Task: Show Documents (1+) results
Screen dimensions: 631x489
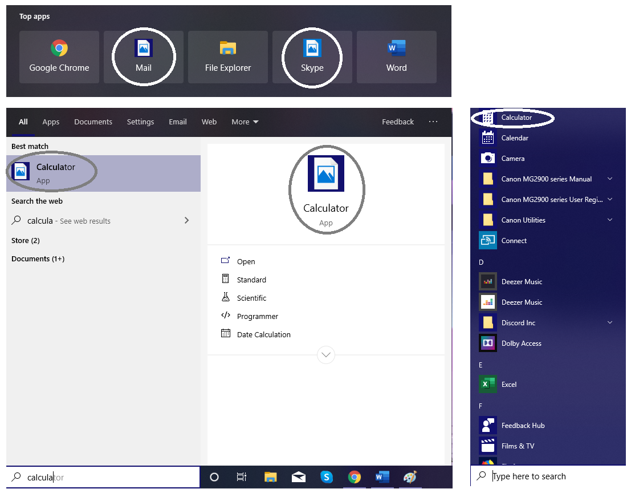Action: pos(38,258)
